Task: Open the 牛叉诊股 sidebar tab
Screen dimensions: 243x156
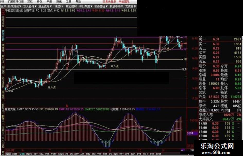Action: pyautogui.click(x=3, y=143)
